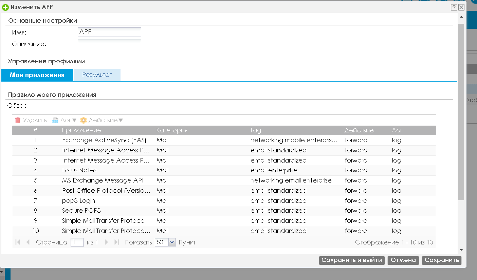Click the # column header
Viewport: 477px width, 280px height.
(35, 130)
